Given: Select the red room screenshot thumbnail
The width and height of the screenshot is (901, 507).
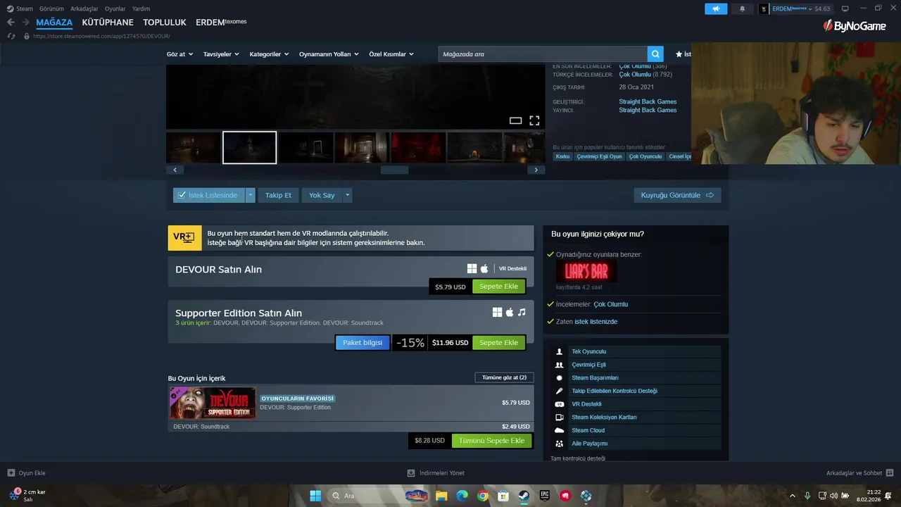Looking at the screenshot, I should [x=417, y=147].
